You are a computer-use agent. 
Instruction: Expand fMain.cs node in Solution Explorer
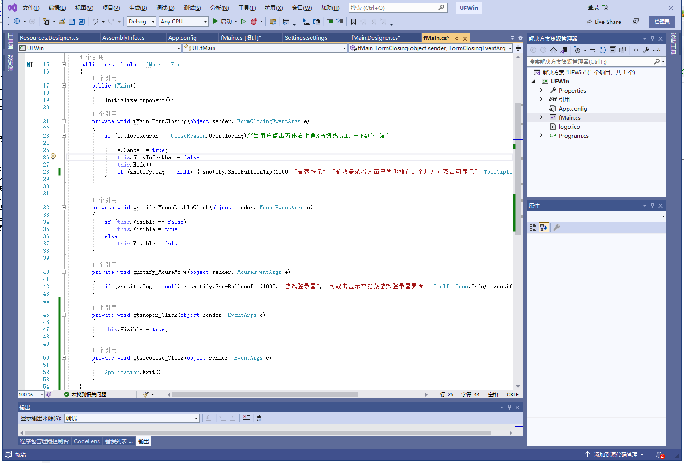(541, 117)
